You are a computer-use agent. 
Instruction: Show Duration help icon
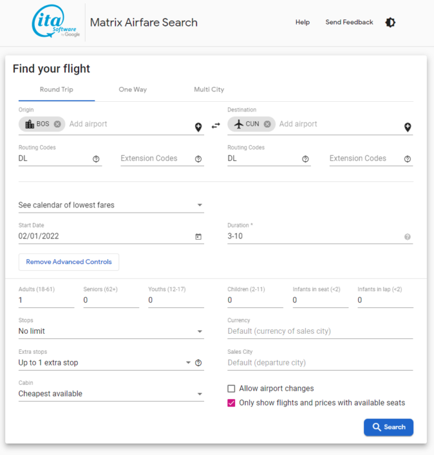pos(407,237)
